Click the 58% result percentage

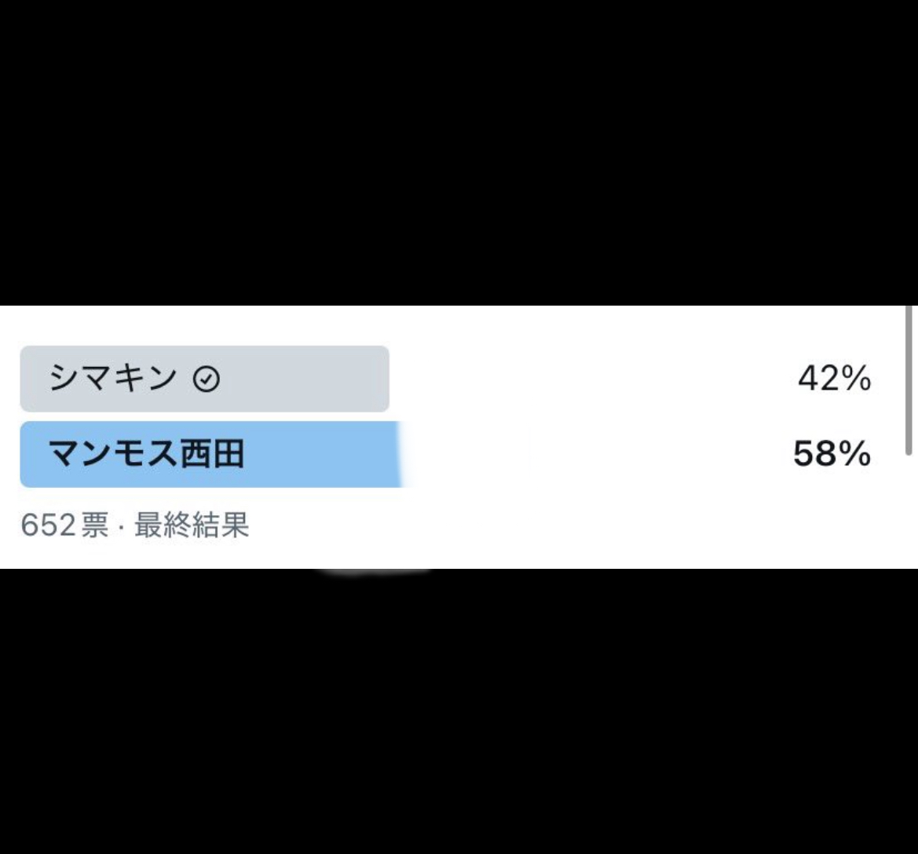click(x=832, y=454)
